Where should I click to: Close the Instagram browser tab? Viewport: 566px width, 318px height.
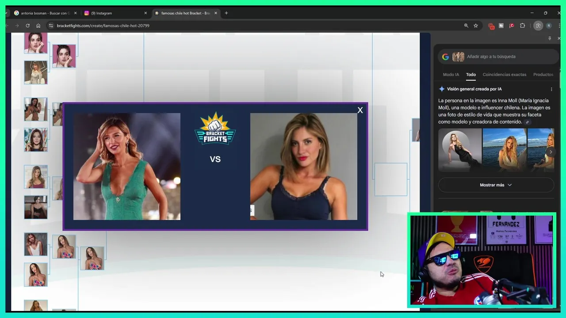[145, 13]
